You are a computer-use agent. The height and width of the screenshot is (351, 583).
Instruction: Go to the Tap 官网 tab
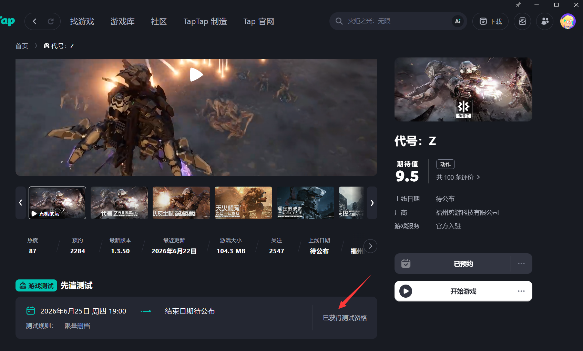[259, 21]
